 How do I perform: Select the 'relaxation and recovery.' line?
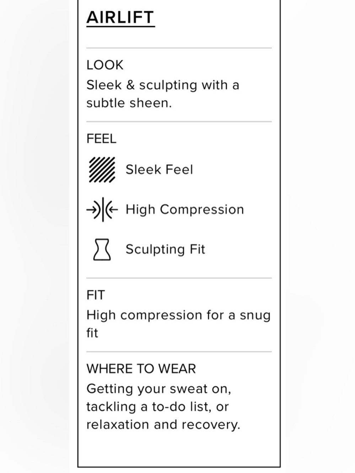coord(163,424)
